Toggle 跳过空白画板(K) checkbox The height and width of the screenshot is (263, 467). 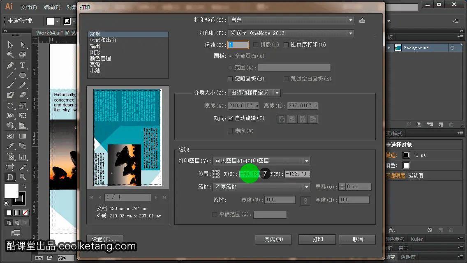click(x=286, y=79)
